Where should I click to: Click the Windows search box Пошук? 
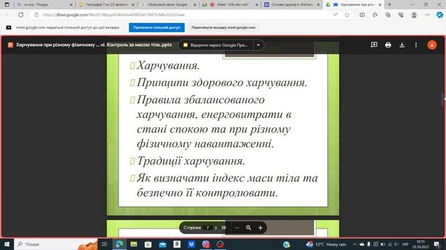click(56, 244)
